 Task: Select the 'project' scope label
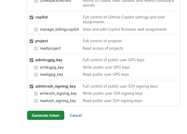point(41,41)
